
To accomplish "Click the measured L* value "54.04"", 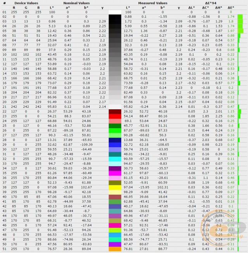I will (128, 64).
